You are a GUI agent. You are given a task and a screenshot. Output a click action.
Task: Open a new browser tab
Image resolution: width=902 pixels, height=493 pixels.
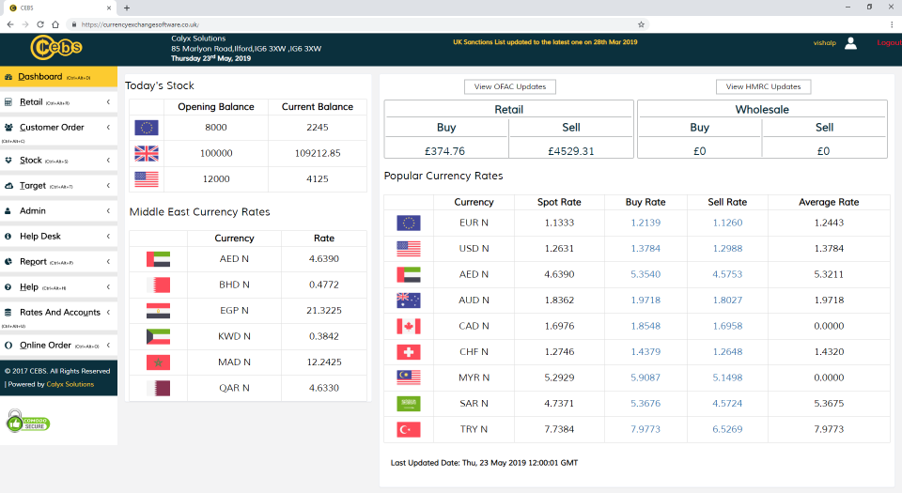coord(127,8)
